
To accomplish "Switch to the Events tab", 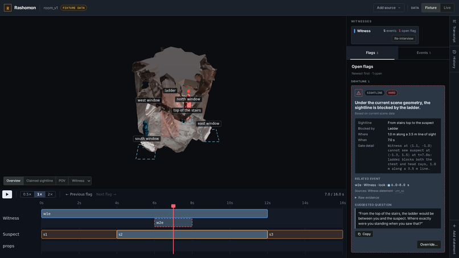I will [424, 53].
